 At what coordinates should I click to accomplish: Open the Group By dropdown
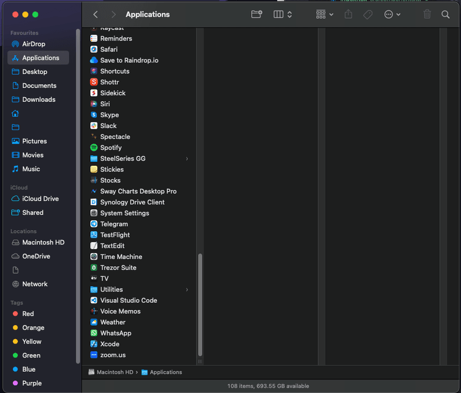coord(325,14)
